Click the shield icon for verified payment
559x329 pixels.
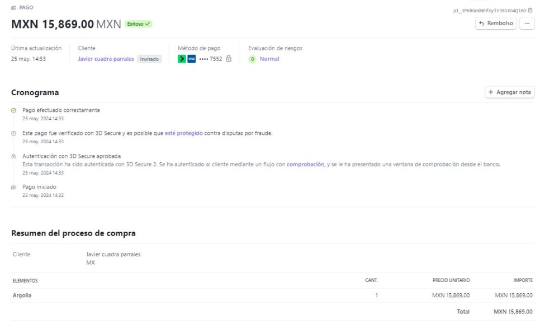click(14, 134)
